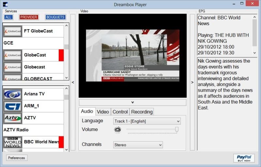The image size is (261, 167).
Task: Click the BBC World News channel logo
Action: coord(13,142)
